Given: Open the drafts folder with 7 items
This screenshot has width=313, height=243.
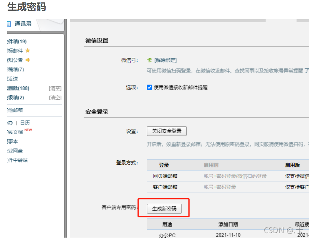Looking at the screenshot, I should coord(16,69).
